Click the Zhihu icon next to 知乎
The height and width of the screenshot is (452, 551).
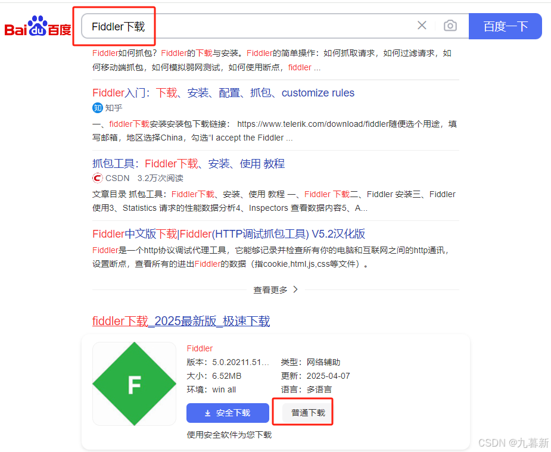click(97, 108)
